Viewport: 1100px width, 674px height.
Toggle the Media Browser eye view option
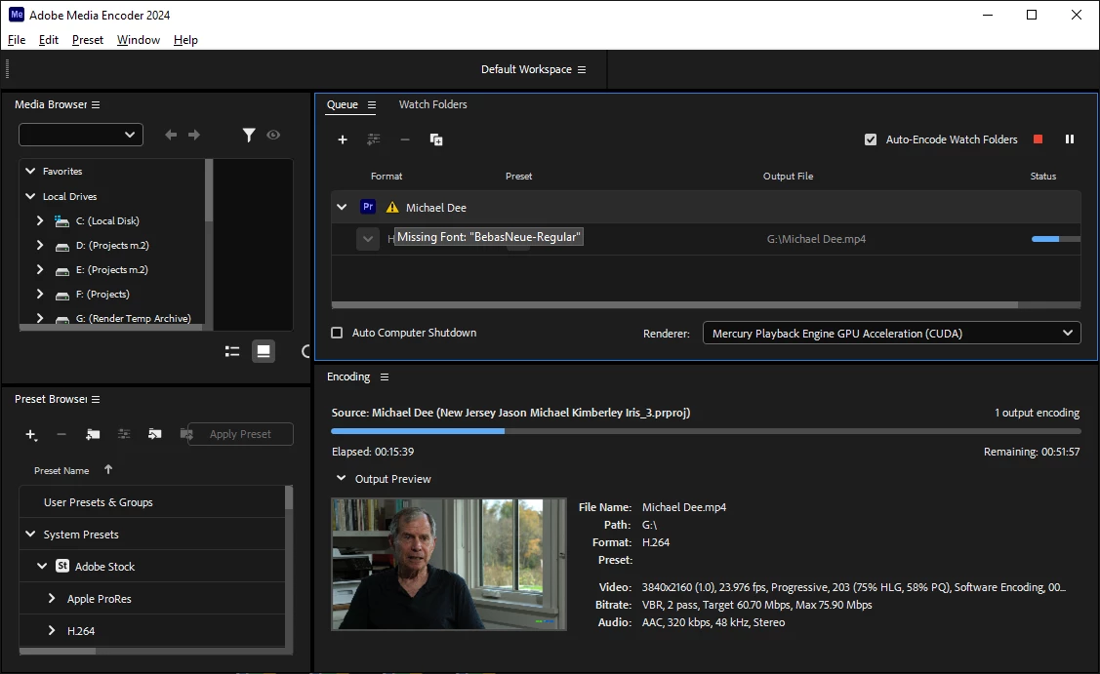[273, 135]
